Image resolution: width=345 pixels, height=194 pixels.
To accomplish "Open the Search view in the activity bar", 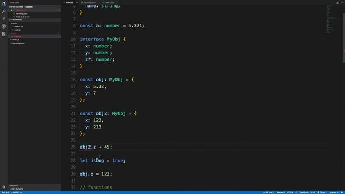I will (x=4, y=11).
